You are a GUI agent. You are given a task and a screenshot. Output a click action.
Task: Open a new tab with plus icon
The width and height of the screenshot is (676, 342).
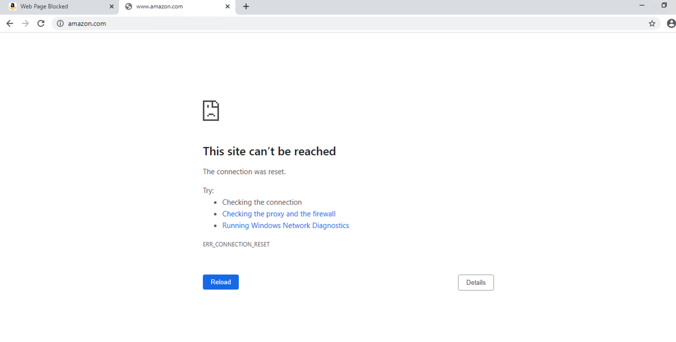pyautogui.click(x=246, y=7)
